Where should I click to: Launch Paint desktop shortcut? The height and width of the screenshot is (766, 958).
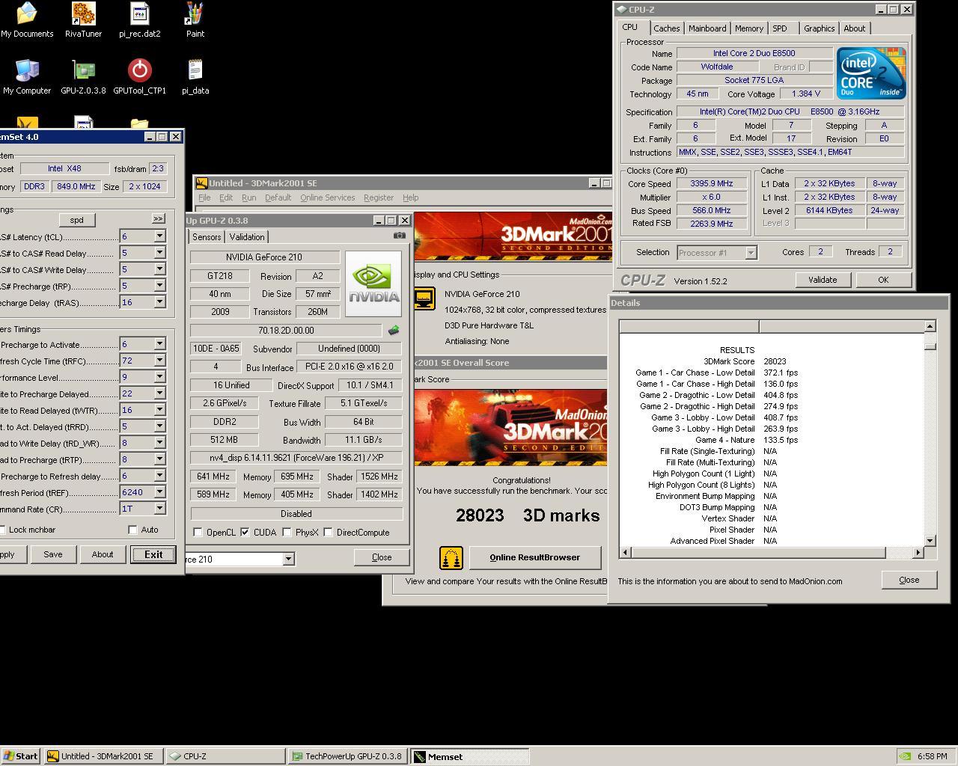(195, 19)
